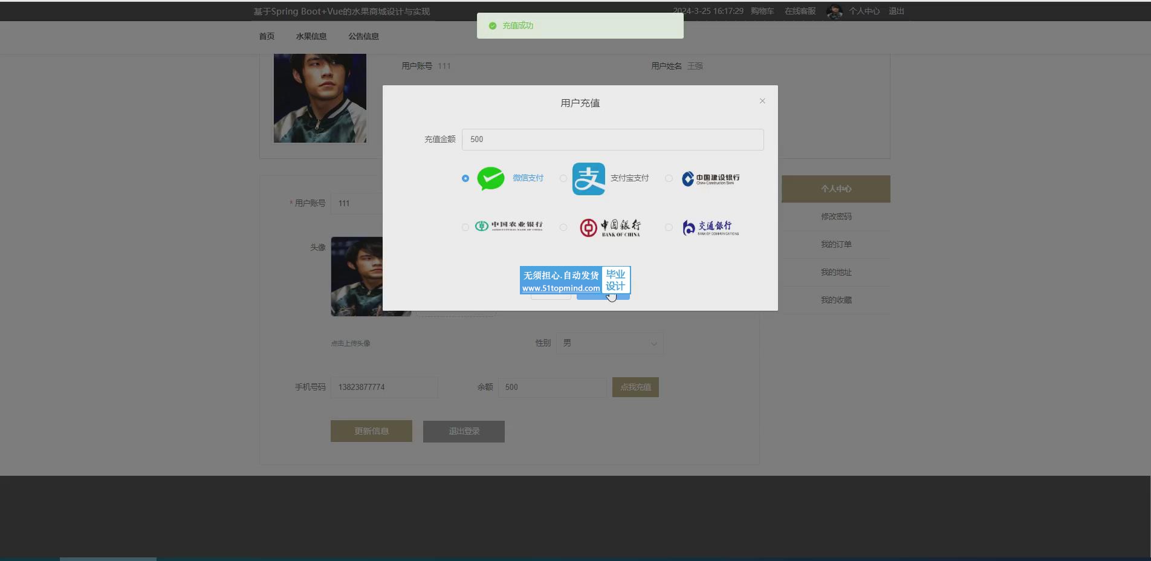Choose Agricultural Bank of China radio option

tap(465, 227)
